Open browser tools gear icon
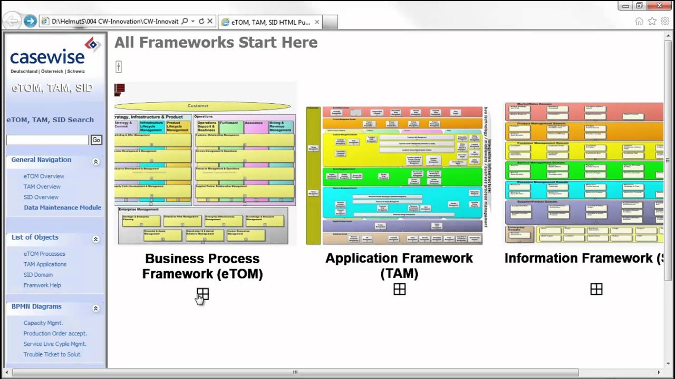Screen dimensions: 675x379 (x=665, y=22)
